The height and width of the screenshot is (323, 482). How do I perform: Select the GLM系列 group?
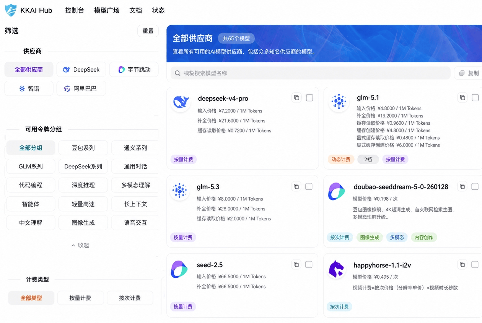tap(31, 166)
